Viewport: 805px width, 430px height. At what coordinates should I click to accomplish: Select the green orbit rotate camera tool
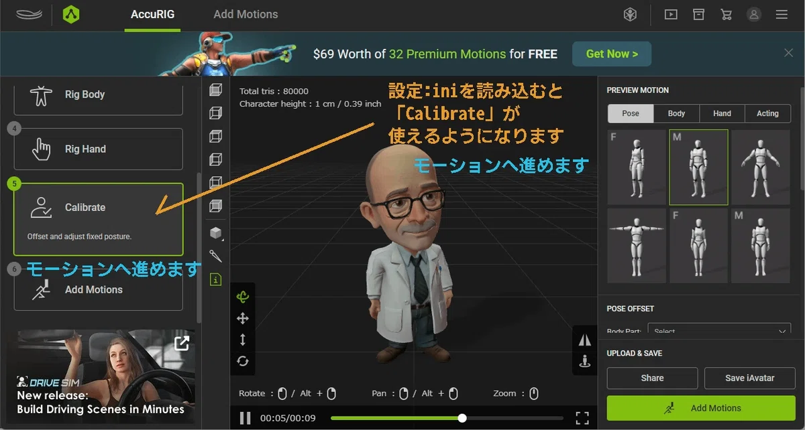[x=243, y=297]
